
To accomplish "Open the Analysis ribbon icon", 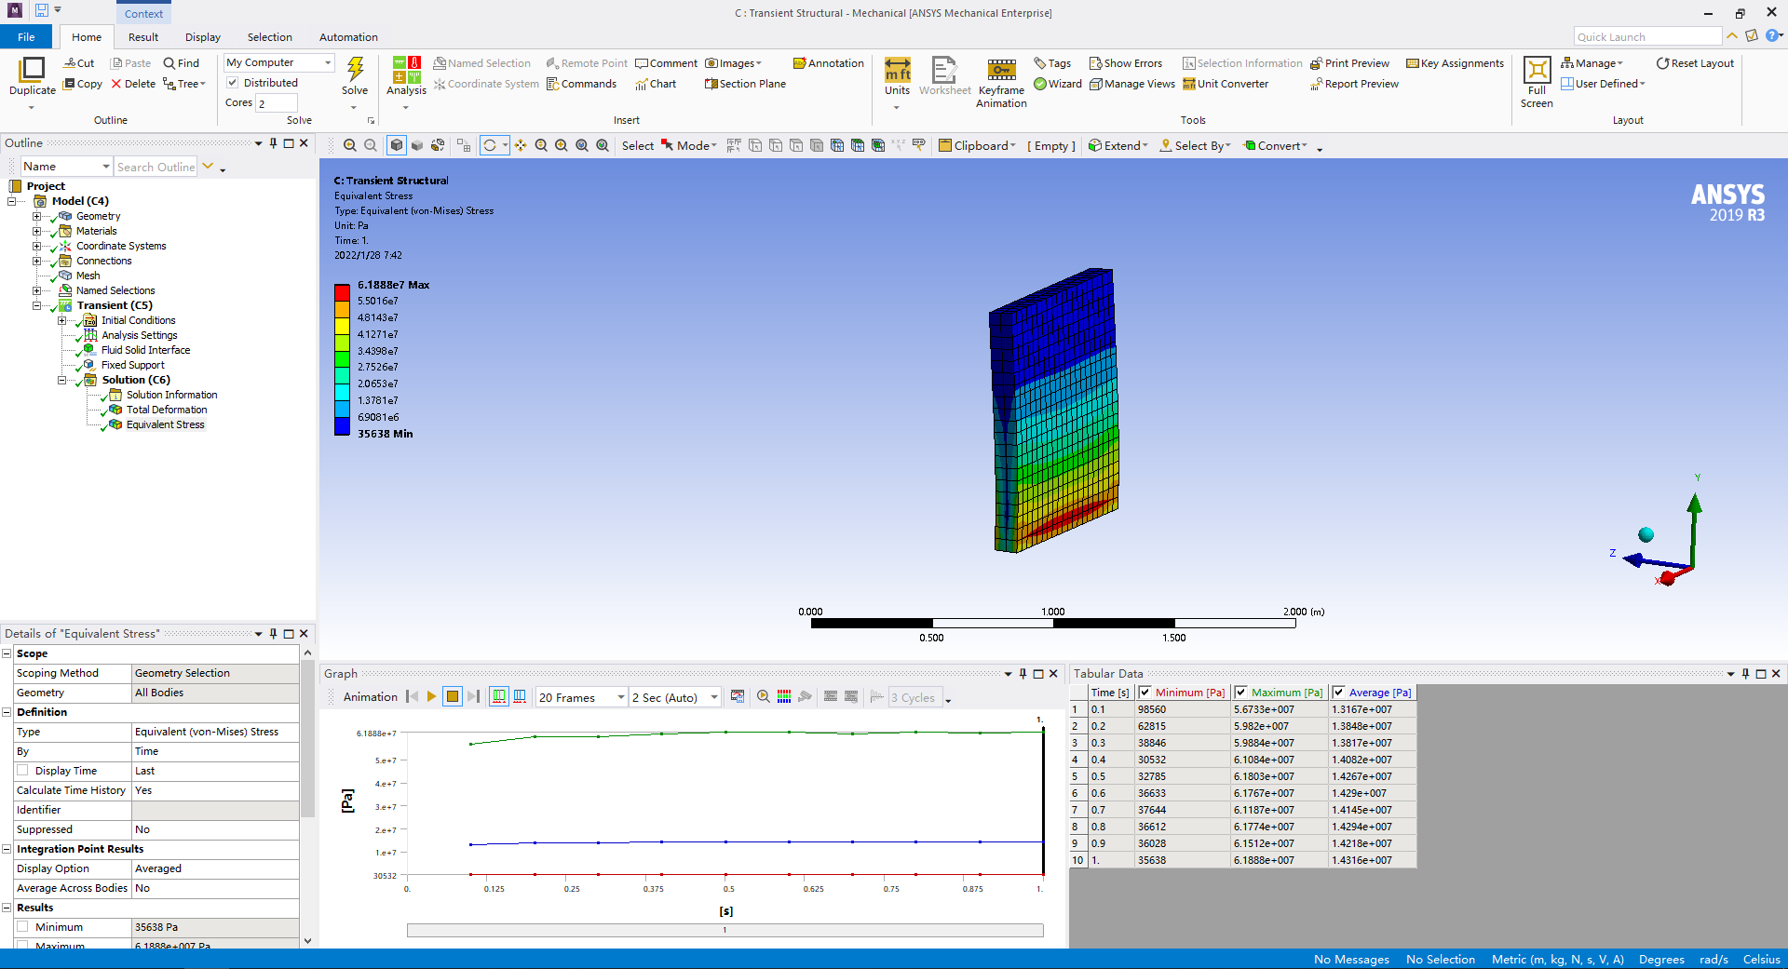I will coord(406,70).
